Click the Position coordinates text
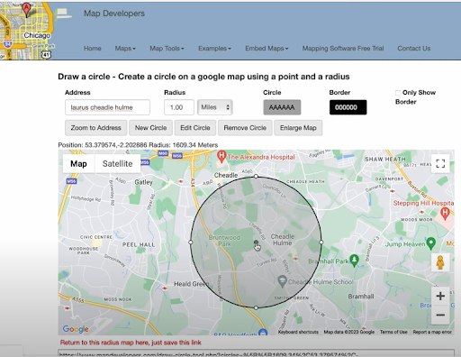Image resolution: width=461 pixels, height=357 pixels. click(138, 145)
